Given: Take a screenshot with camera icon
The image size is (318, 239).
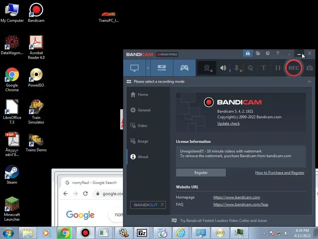Looking at the screenshot, I should click(x=310, y=68).
